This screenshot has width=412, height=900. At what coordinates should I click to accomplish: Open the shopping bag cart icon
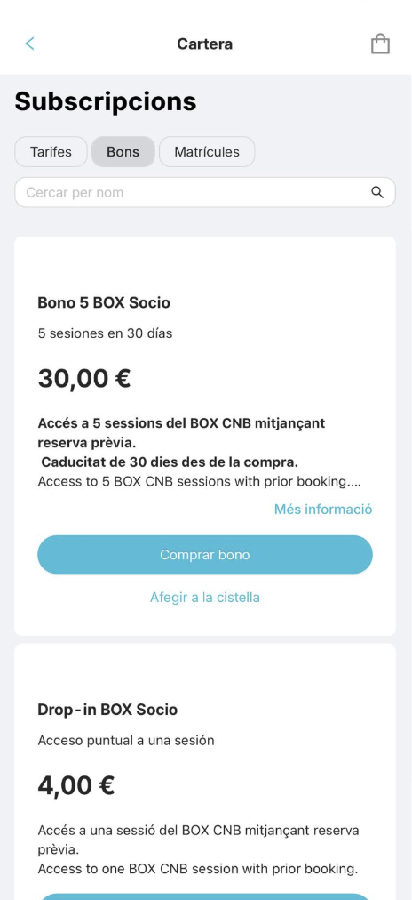click(381, 44)
